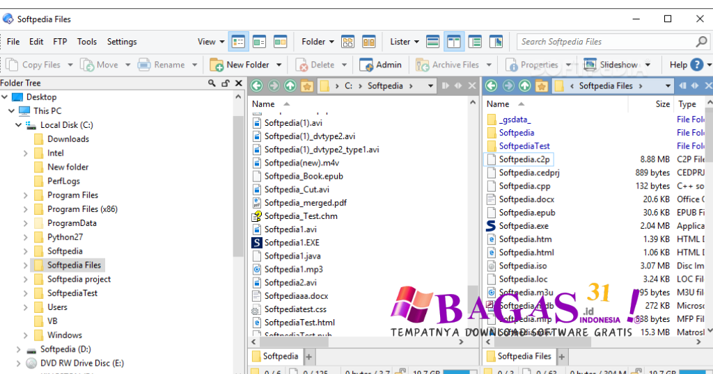713x374 pixels.
Task: Select Softpedia.iso in the right pane
Action: pyautogui.click(x=523, y=266)
